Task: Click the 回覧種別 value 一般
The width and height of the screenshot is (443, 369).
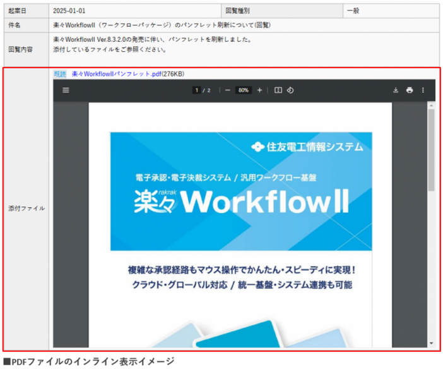Action: click(353, 11)
